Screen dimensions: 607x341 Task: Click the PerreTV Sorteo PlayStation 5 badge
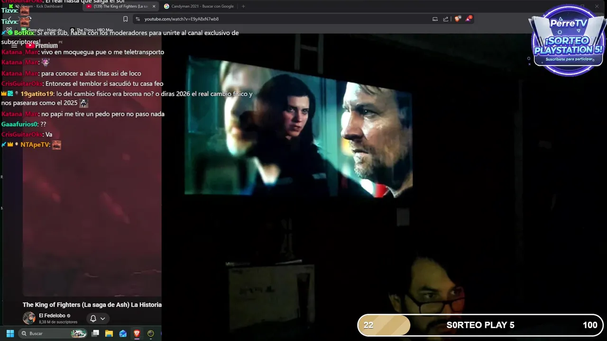coord(568,42)
